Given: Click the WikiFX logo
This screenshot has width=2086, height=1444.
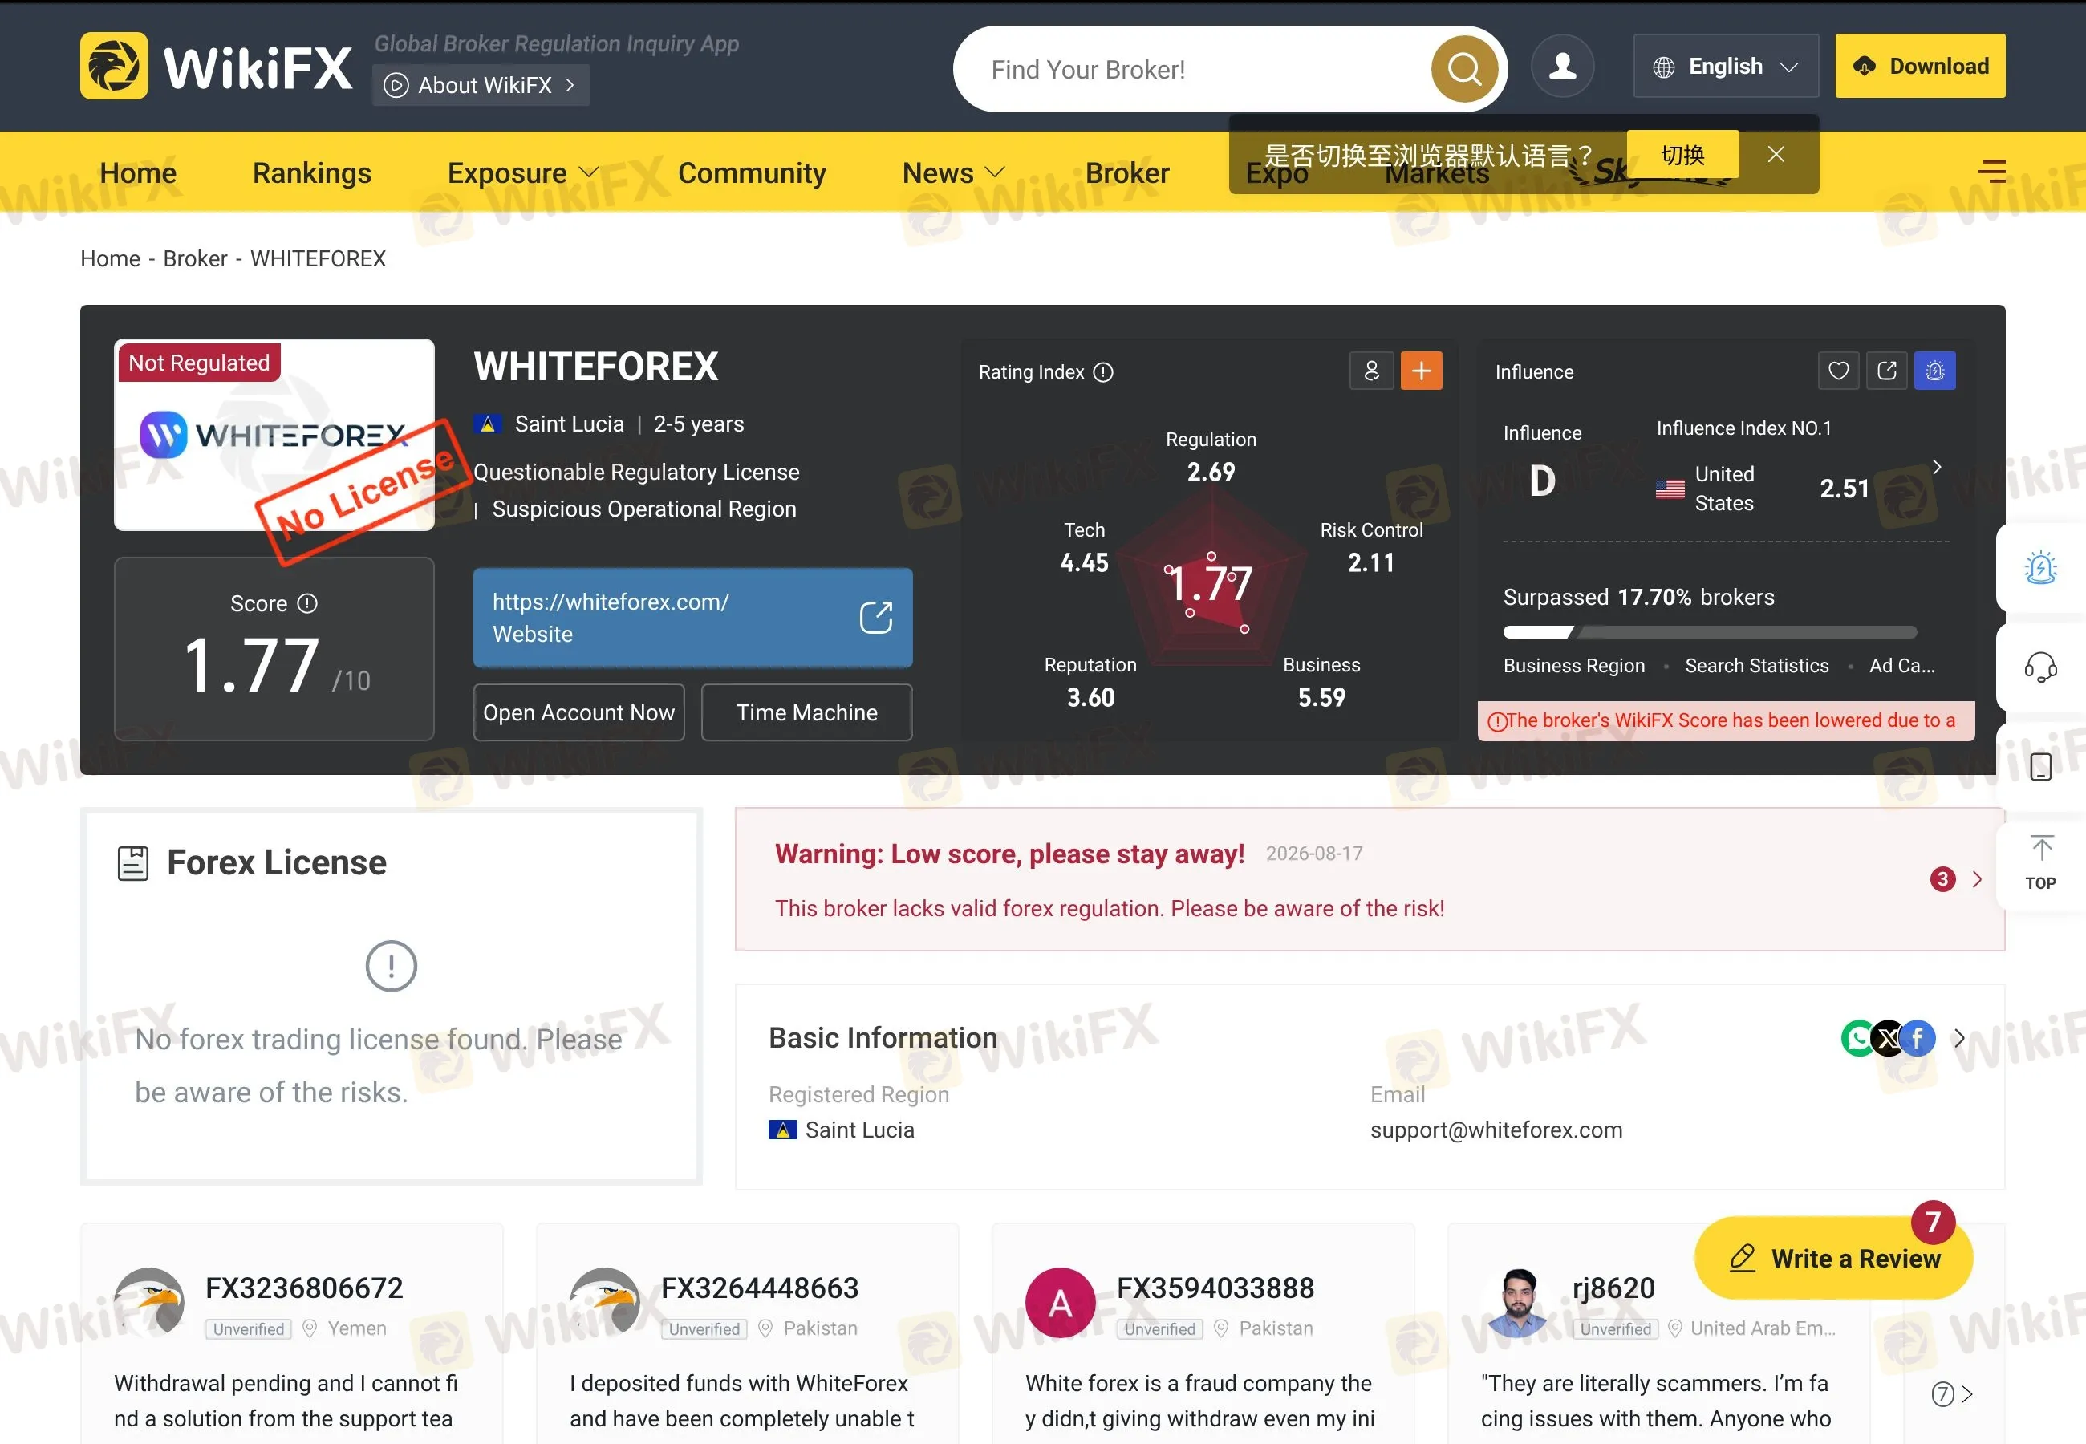Looking at the screenshot, I should (216, 66).
